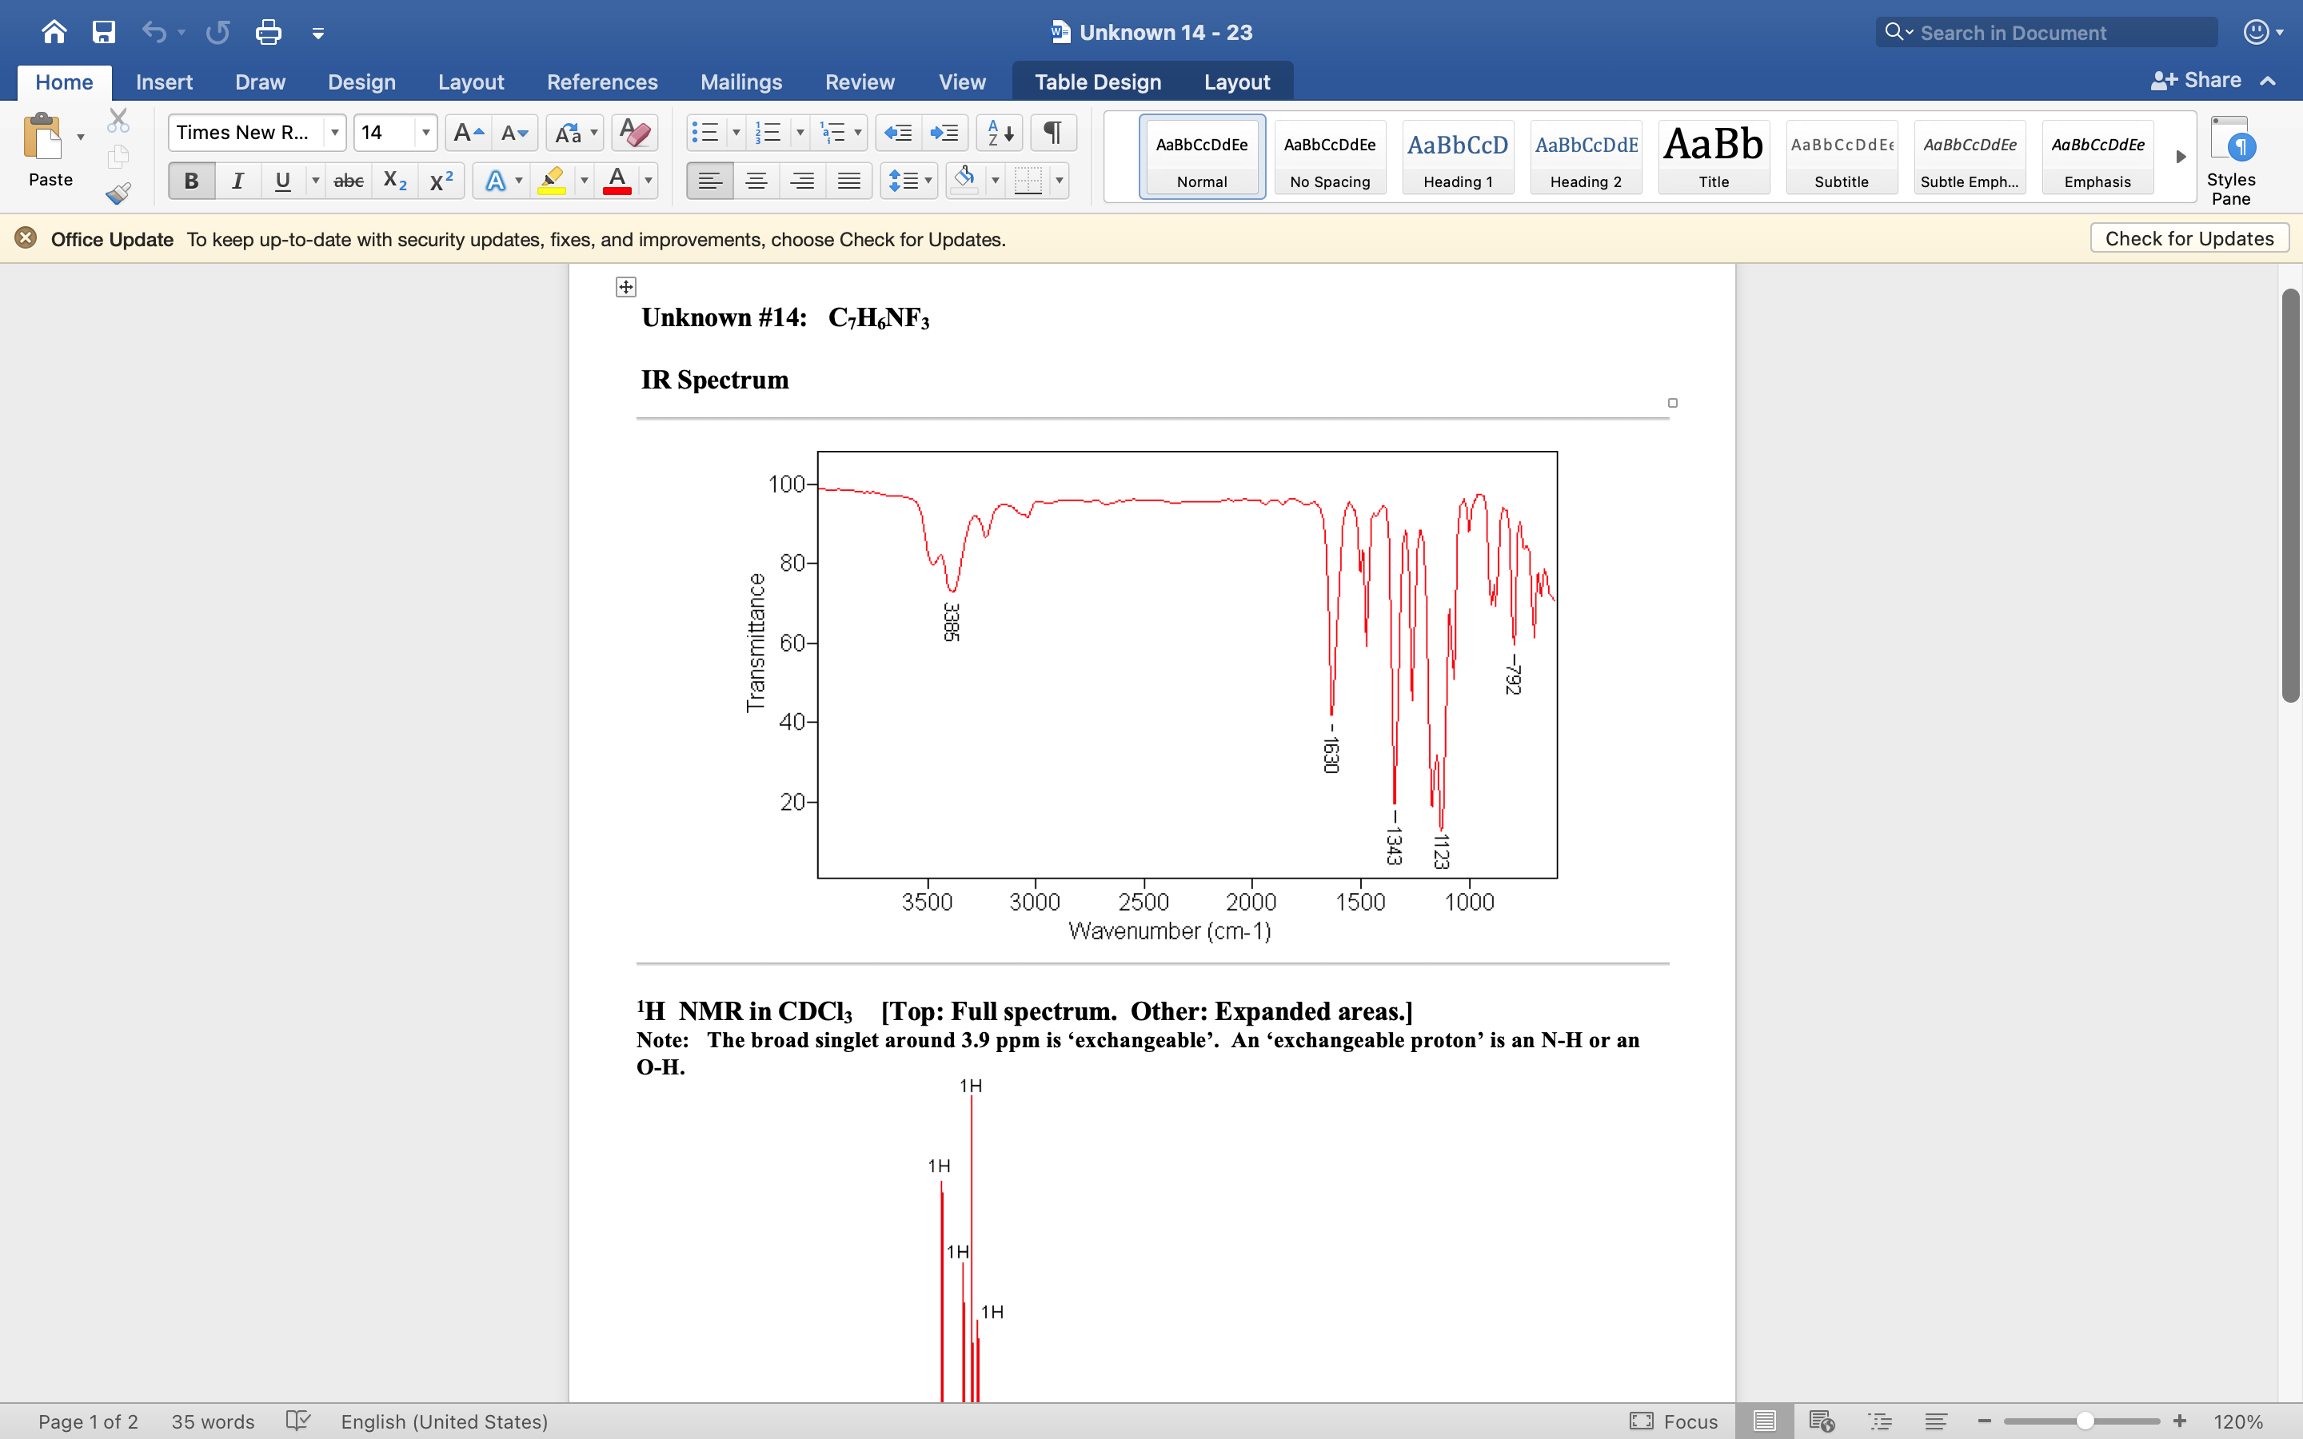Open the font name dropdown
Viewport: 2303px width, 1439px height.
tap(335, 132)
